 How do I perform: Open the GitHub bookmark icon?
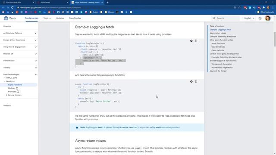59,12
